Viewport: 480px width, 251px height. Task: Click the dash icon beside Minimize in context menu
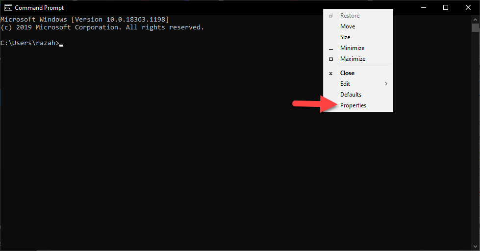[330, 48]
